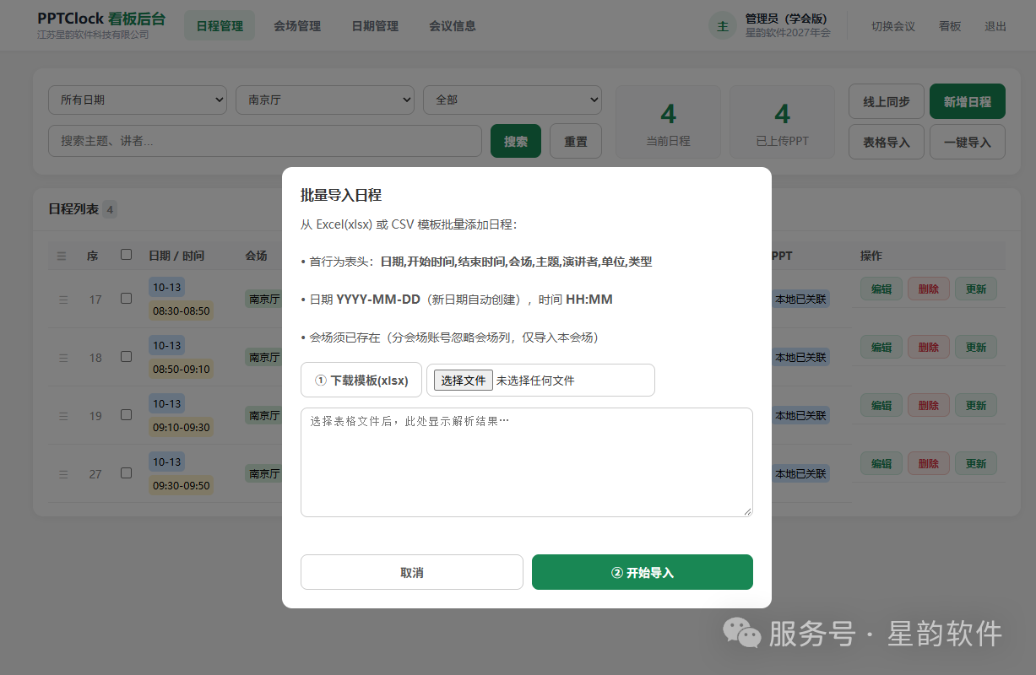Click 更新 for row 18
This screenshot has width=1036, height=675.
click(976, 347)
